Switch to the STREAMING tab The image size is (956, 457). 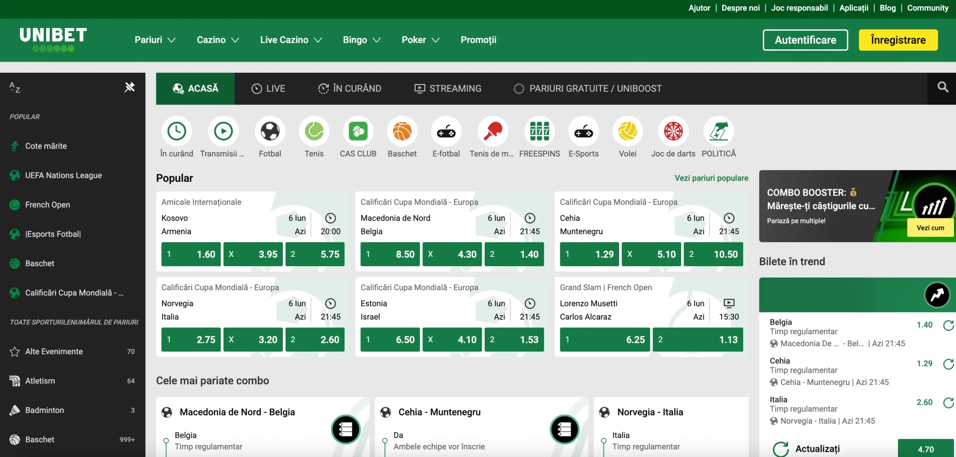coord(448,88)
